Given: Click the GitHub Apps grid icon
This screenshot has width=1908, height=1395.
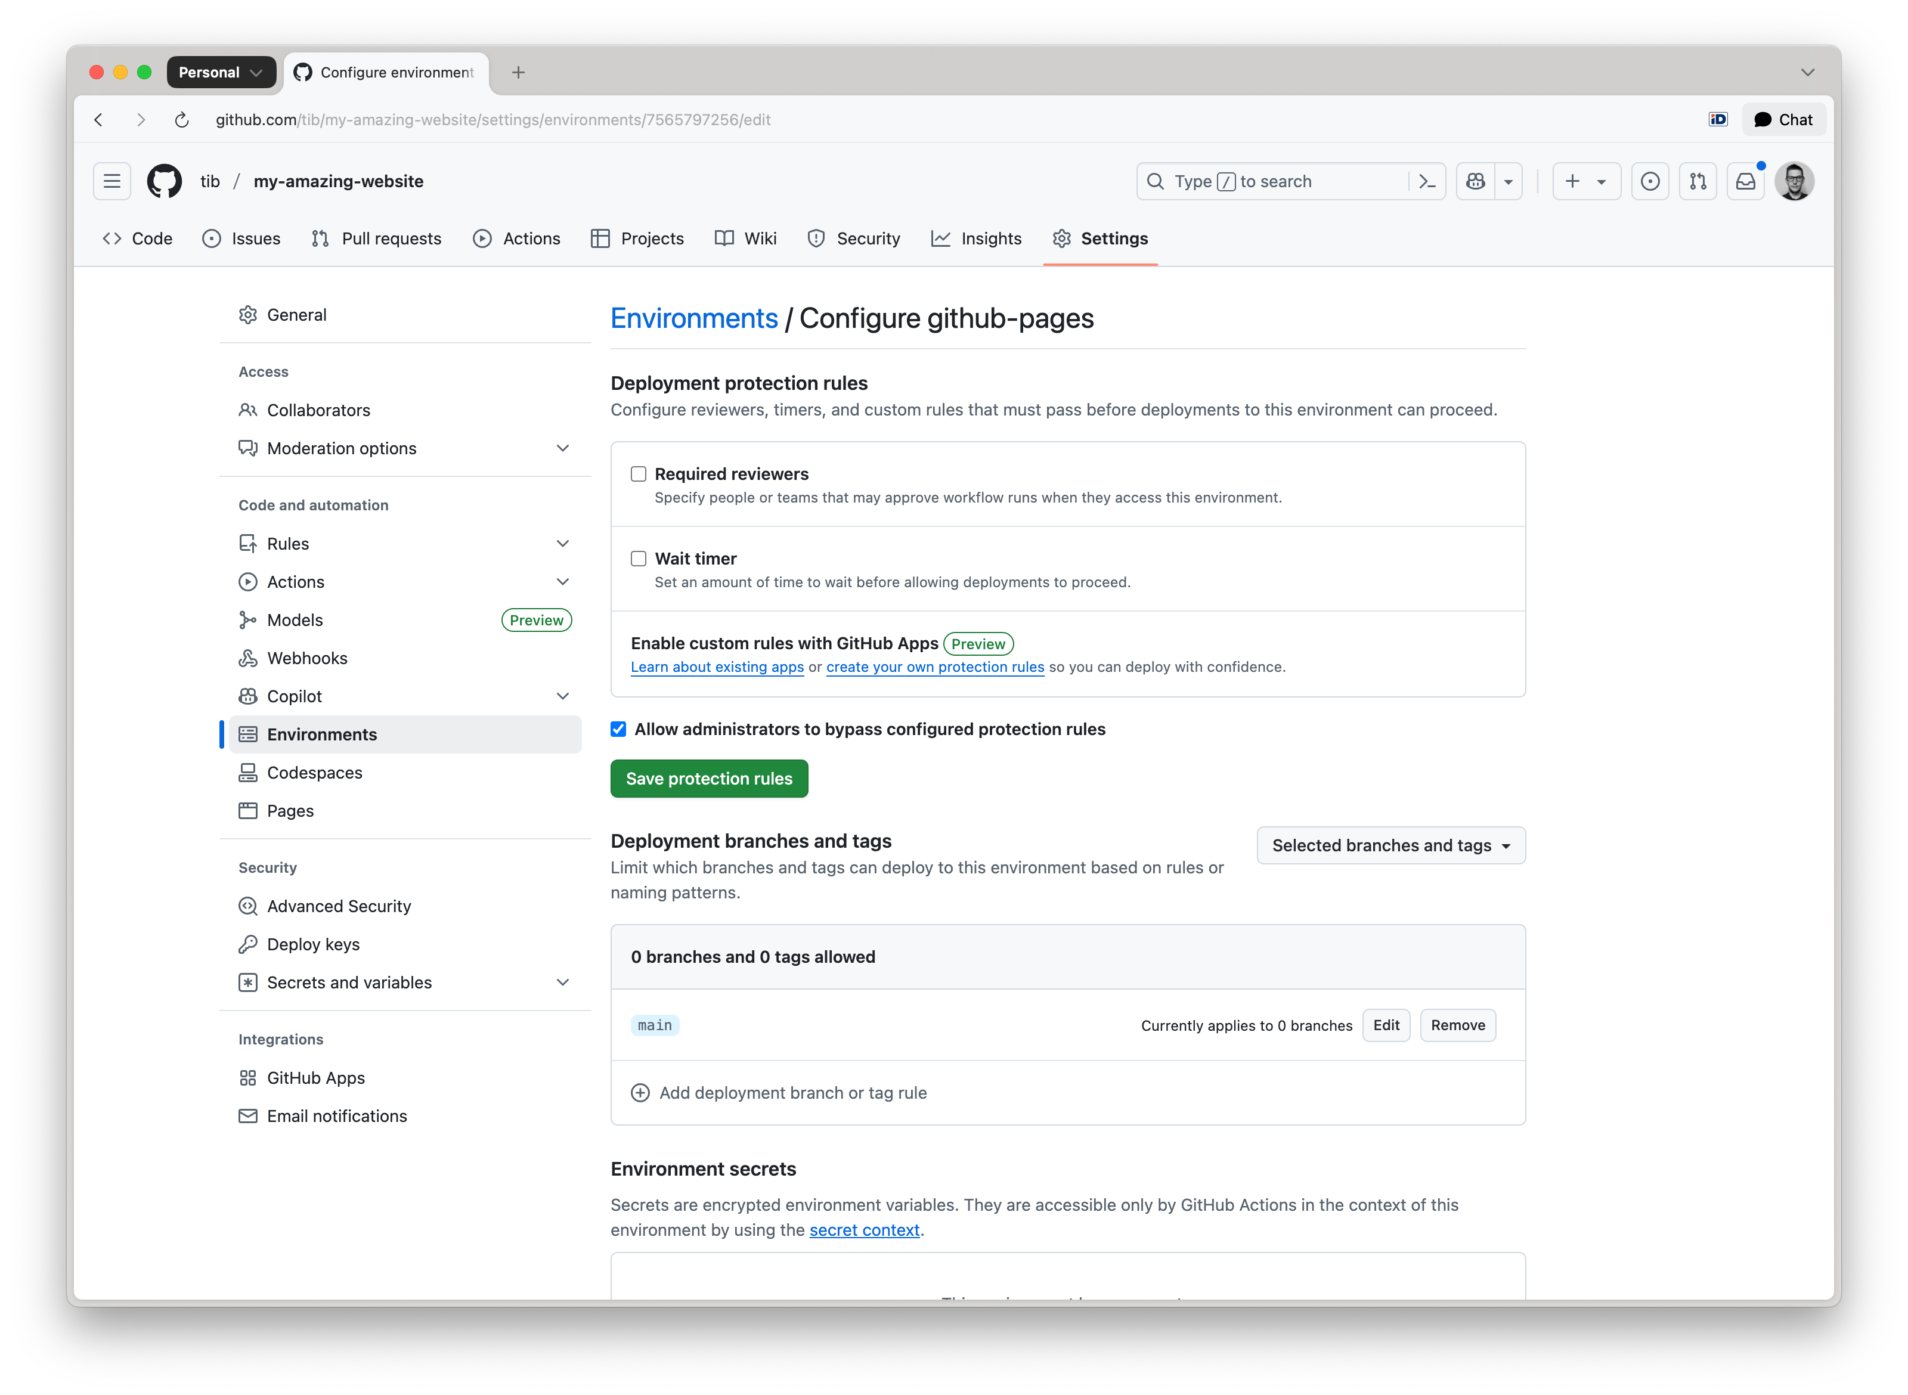Looking at the screenshot, I should point(247,1078).
